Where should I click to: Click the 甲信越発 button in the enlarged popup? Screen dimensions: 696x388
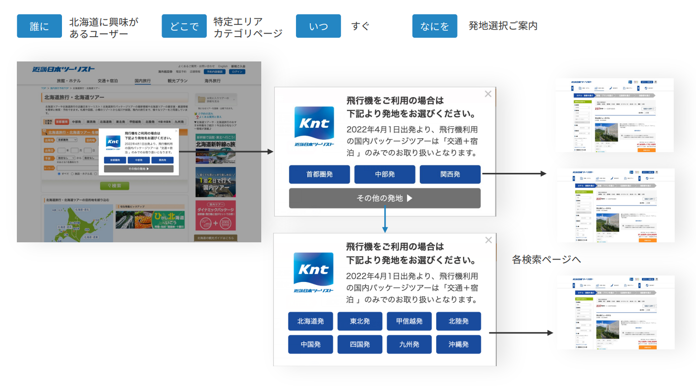409,321
